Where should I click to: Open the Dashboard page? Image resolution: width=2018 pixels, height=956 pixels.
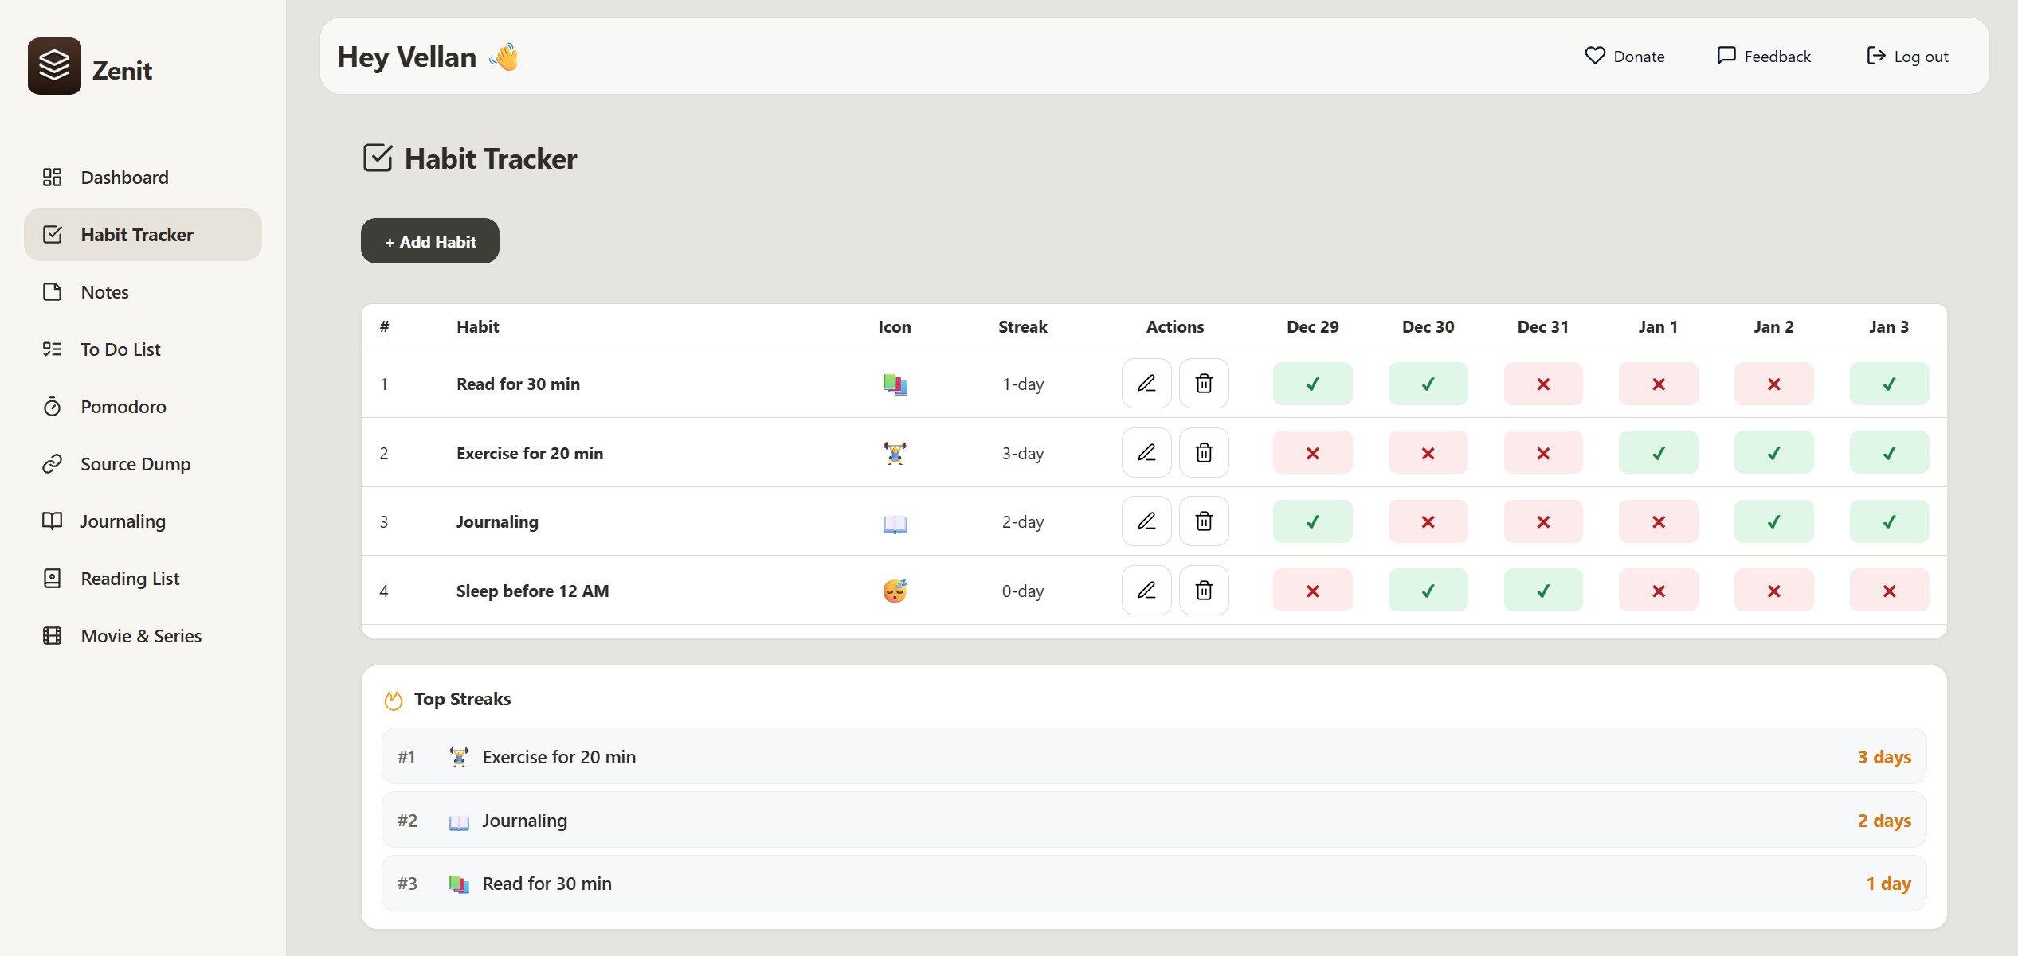pos(124,178)
